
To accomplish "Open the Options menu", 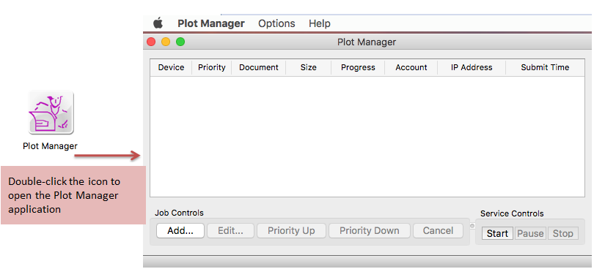I will 276,23.
